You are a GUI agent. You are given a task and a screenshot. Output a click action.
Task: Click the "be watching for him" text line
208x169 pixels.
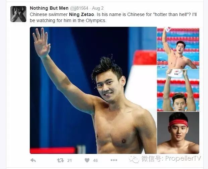(68, 20)
